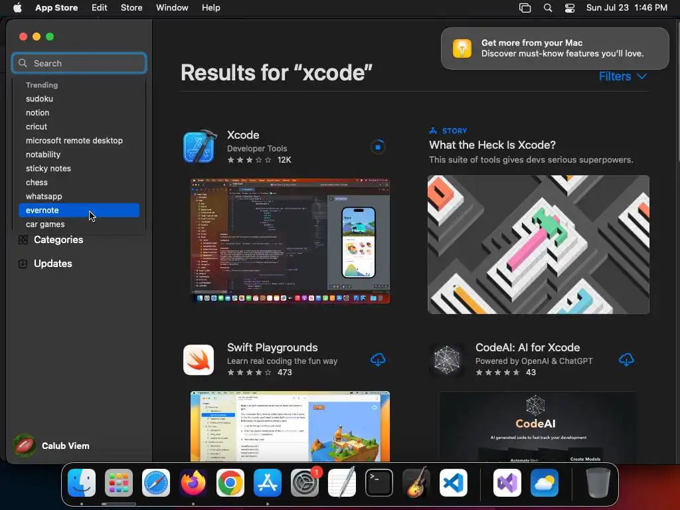680x510 pixels.
Task: Launch Google Chrome from the Dock
Action: click(230, 482)
